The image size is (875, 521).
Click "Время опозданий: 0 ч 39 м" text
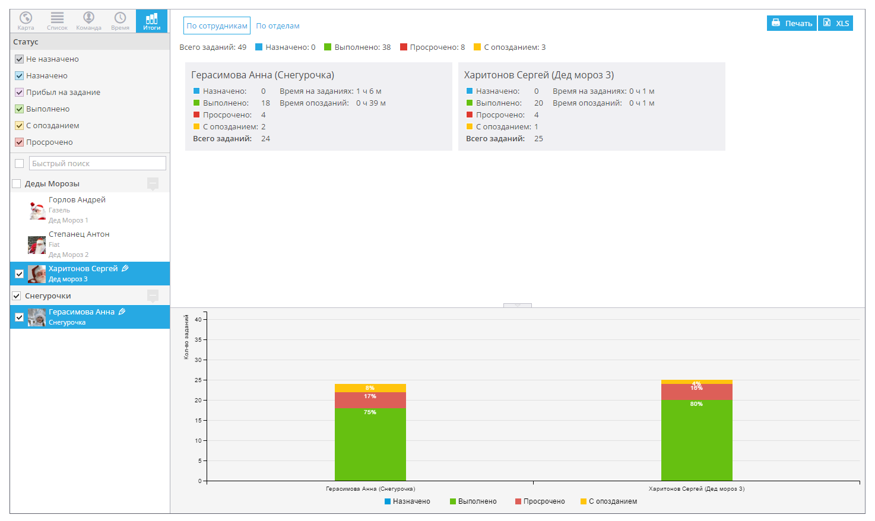tap(333, 103)
